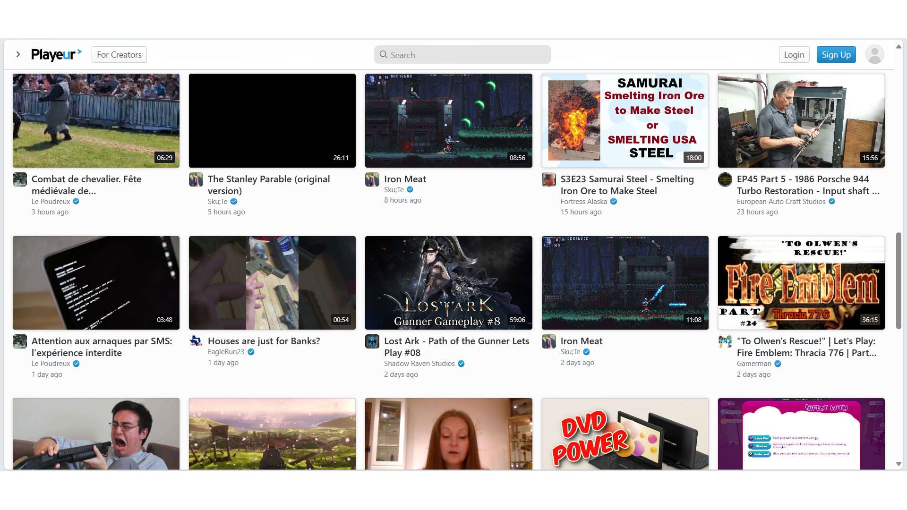Click the search magnifier icon
The image size is (907, 510).
(x=384, y=55)
